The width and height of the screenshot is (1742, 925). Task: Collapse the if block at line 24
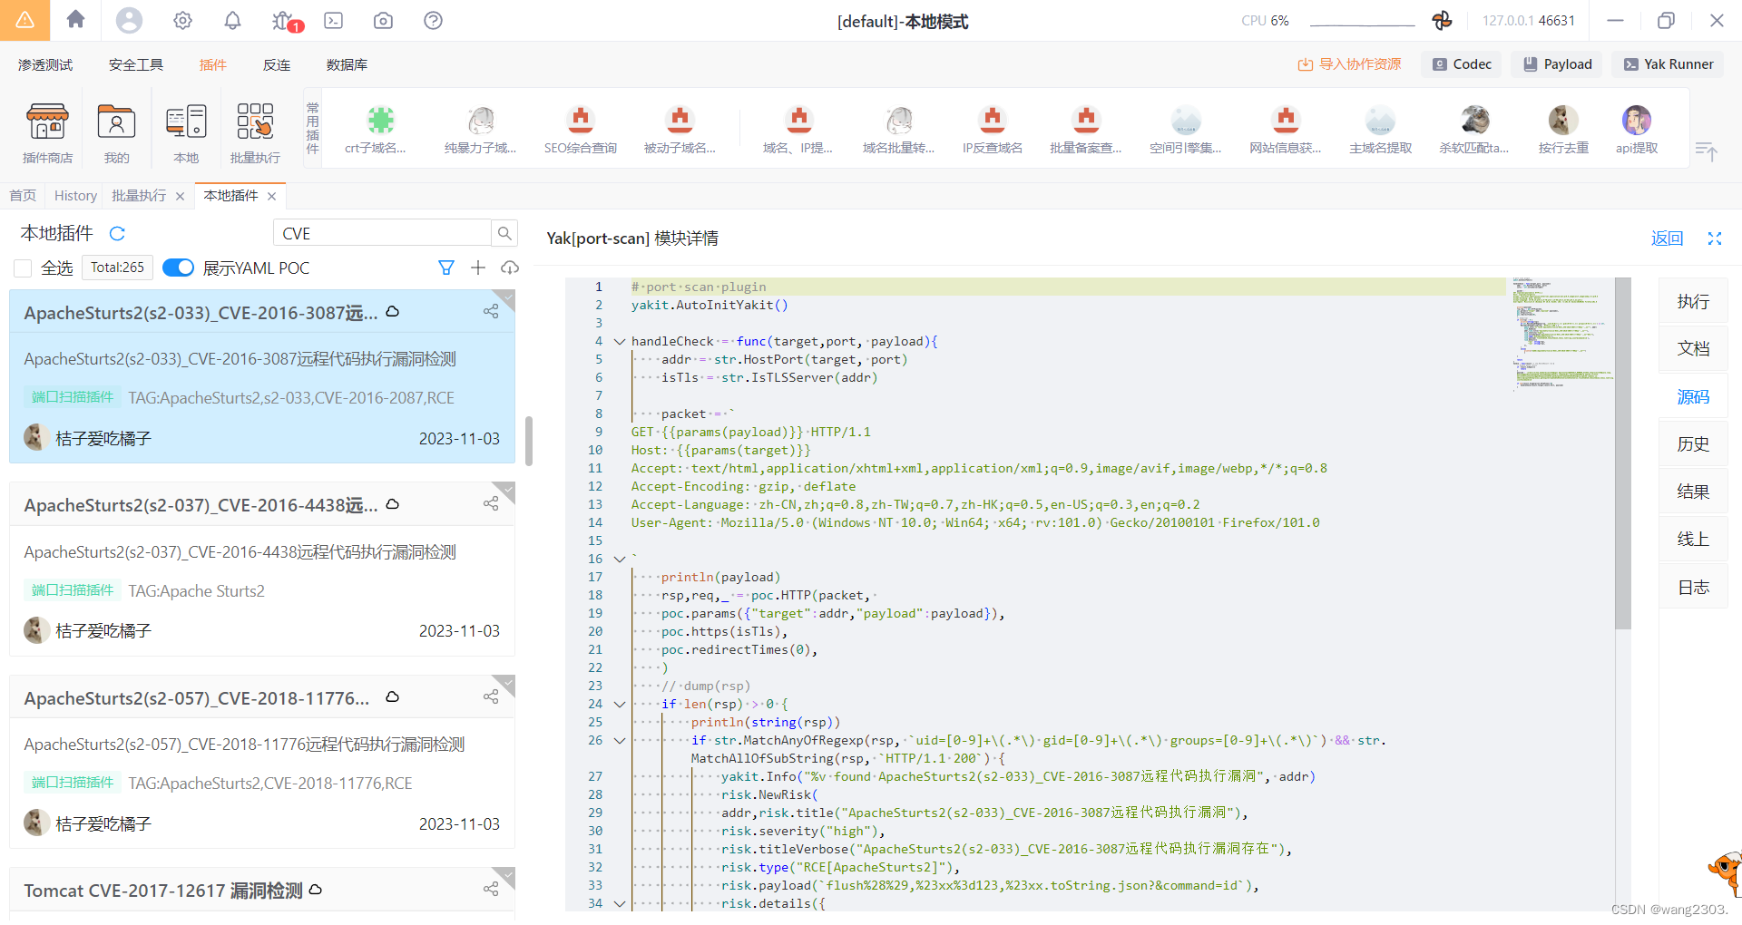point(620,705)
